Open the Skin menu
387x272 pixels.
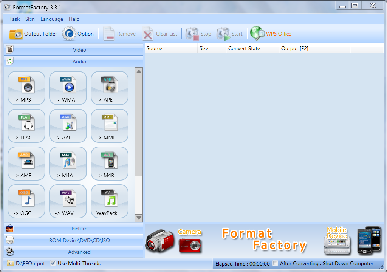[30, 19]
